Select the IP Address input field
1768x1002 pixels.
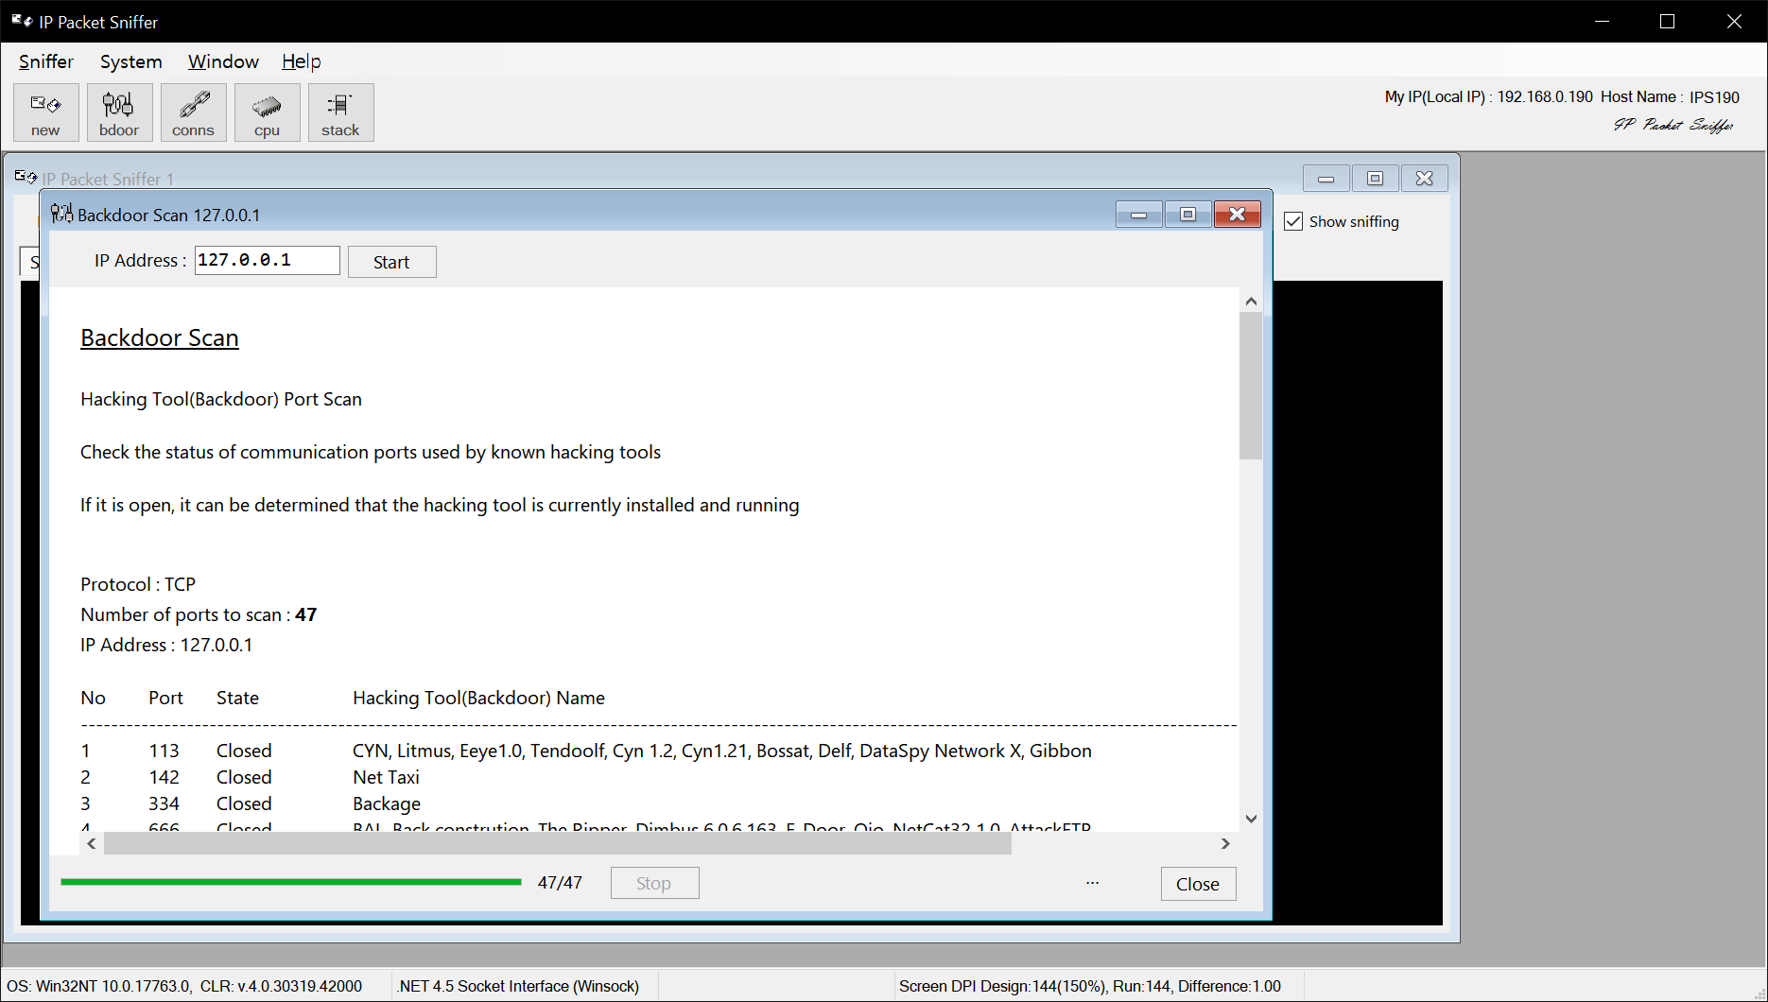267,260
